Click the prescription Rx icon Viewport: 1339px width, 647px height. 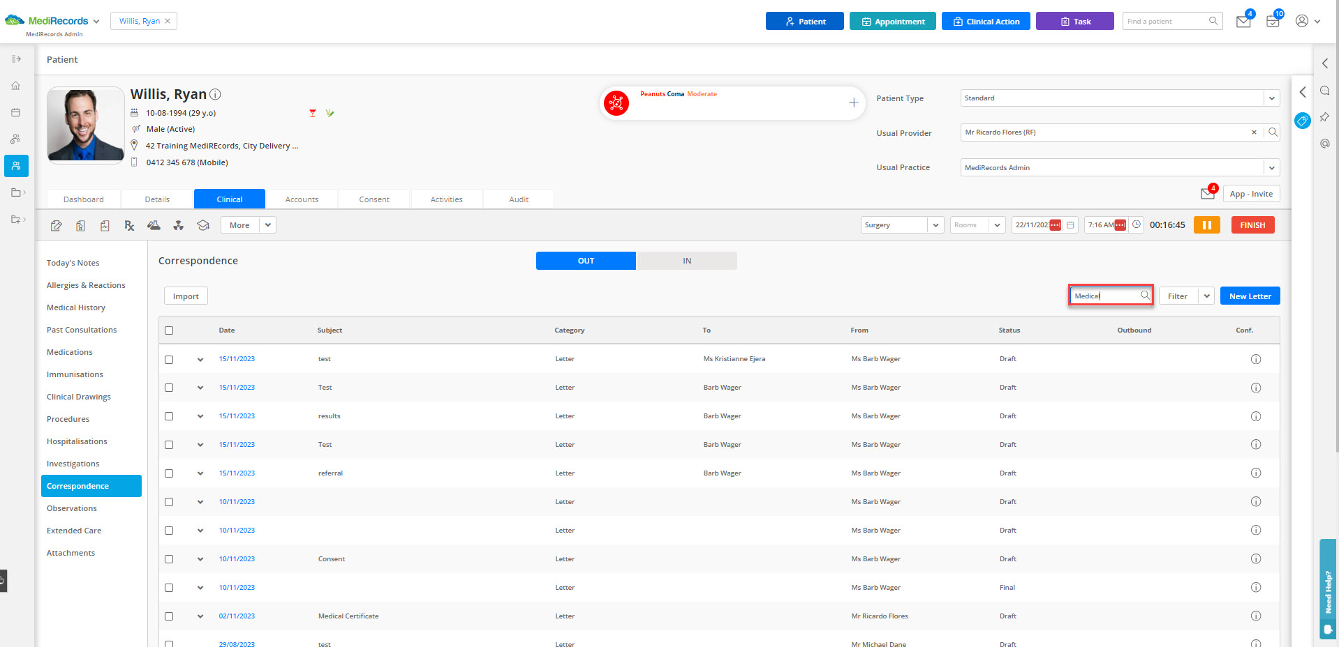pos(129,225)
